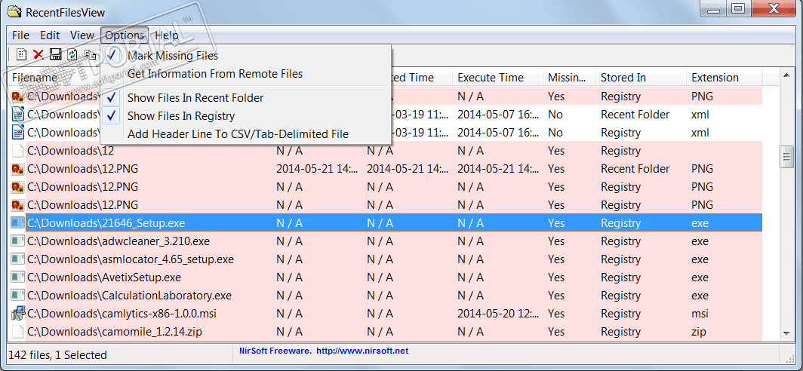Click the file icon beside camomile_1.2.14.zip
This screenshot has height=371, width=803.
18,332
